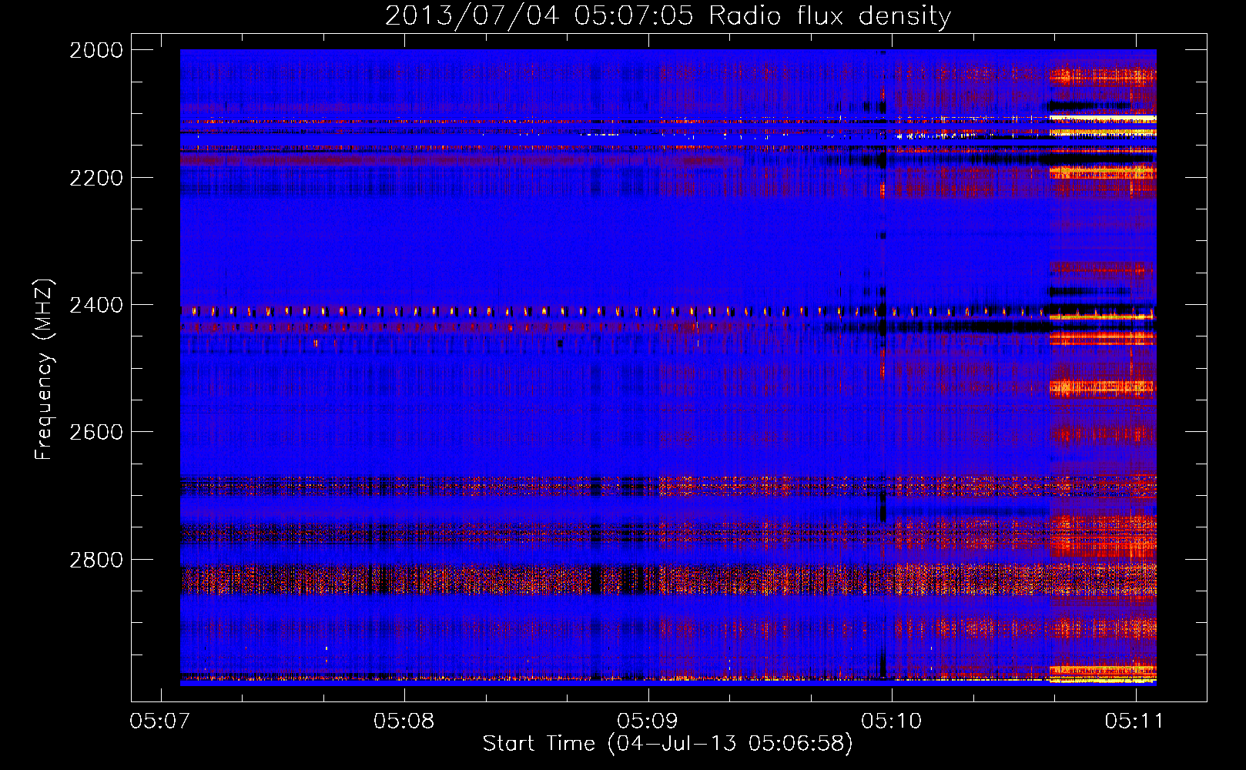Select the 2200 frequency axis label
Image resolution: width=1246 pixels, height=770 pixels.
click(96, 178)
